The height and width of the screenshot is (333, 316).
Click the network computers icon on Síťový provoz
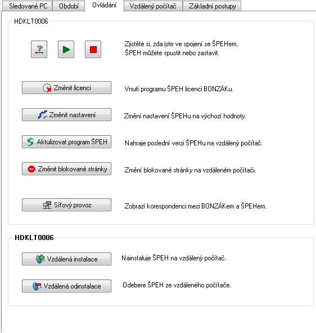click(47, 205)
